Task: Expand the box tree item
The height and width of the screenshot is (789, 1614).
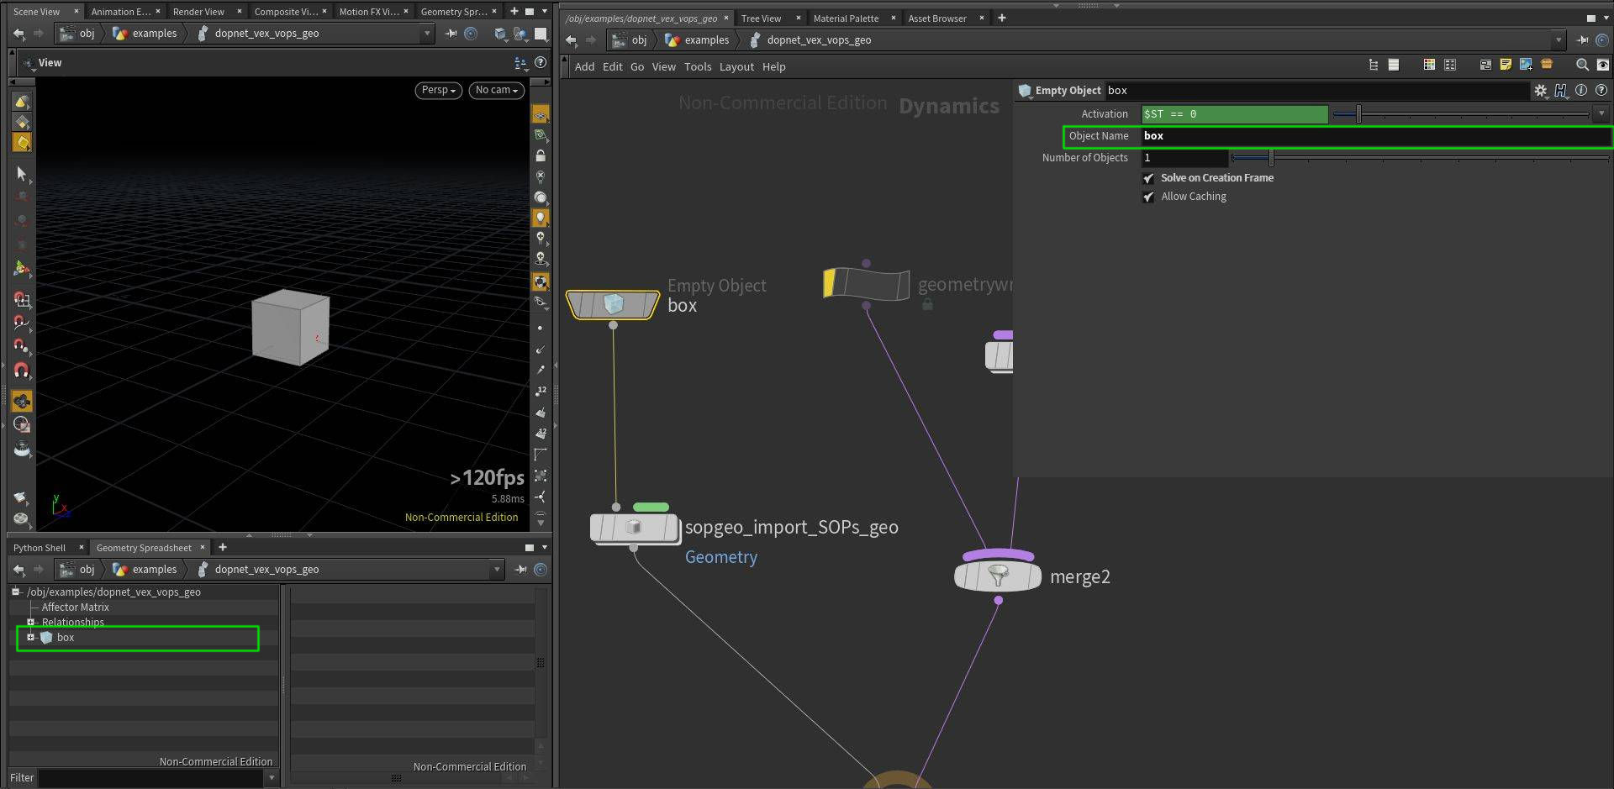Action: pyautogui.click(x=30, y=638)
